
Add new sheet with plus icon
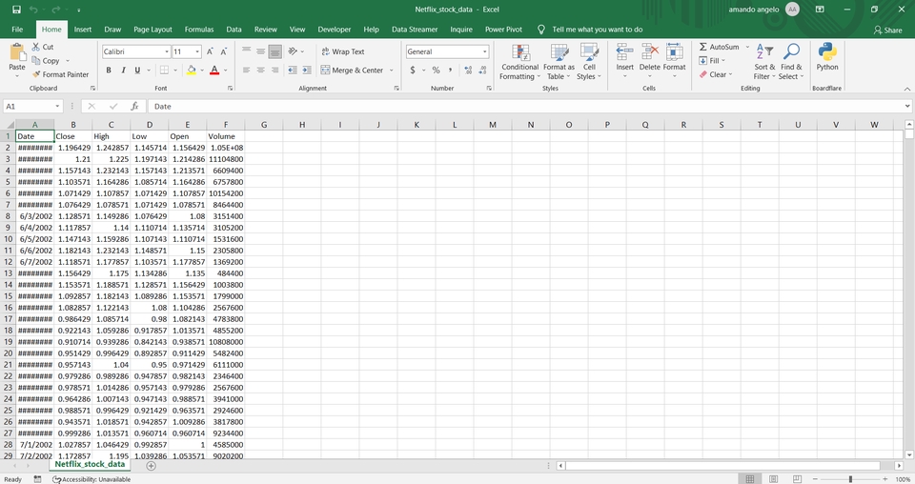pos(152,465)
